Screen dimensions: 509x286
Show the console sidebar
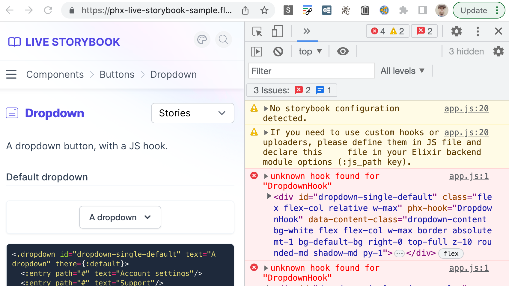tap(257, 51)
